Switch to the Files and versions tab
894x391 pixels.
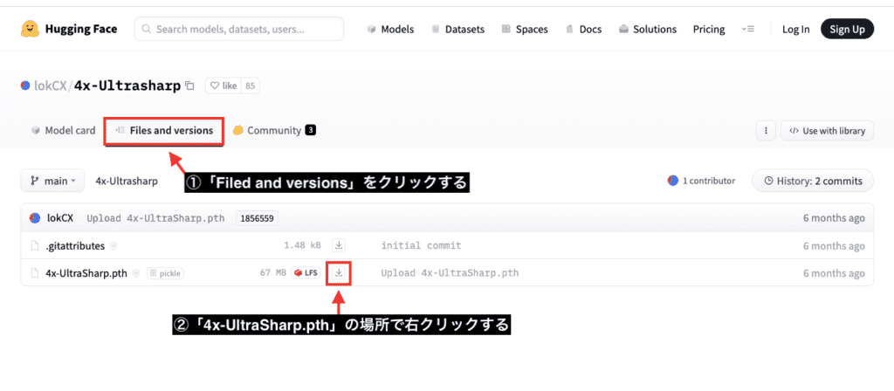[164, 131]
